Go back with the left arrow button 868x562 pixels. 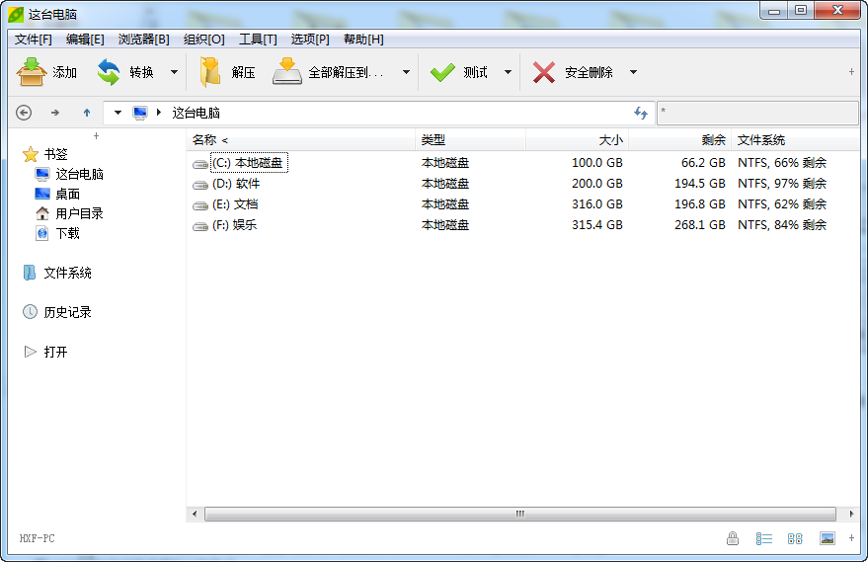point(24,113)
